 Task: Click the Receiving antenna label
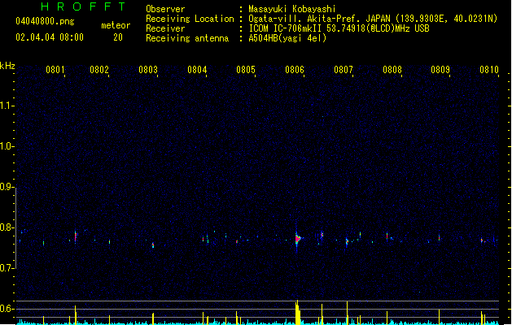click(x=187, y=38)
